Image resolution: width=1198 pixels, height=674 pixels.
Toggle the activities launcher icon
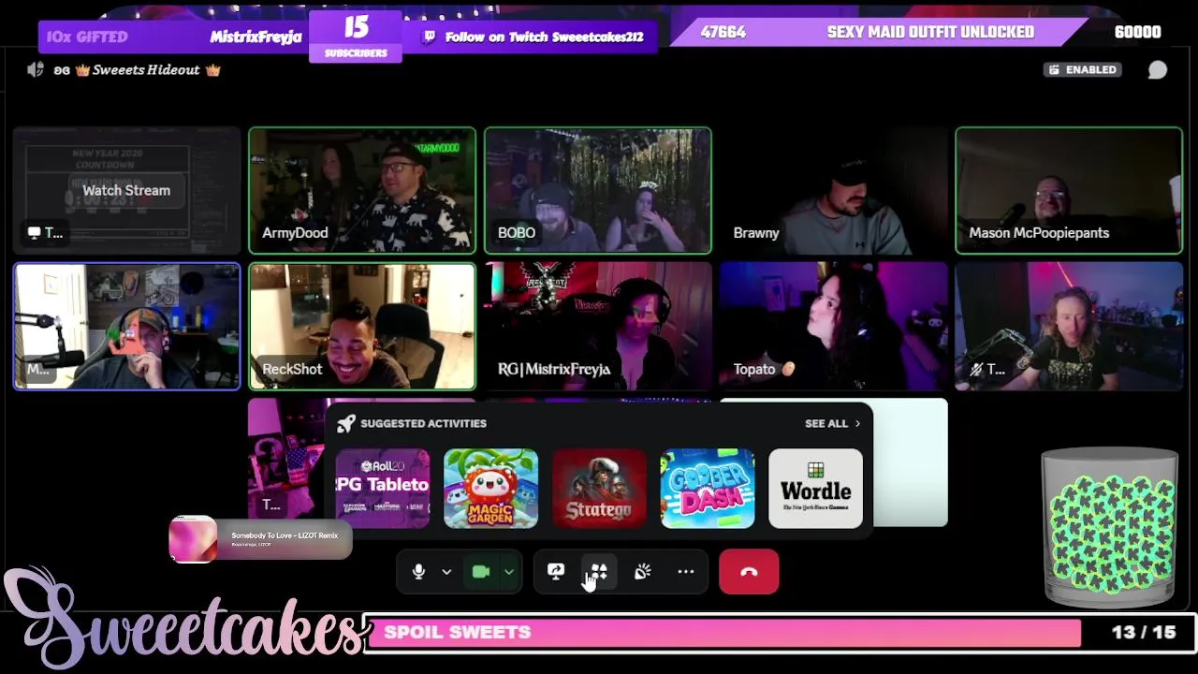click(x=599, y=572)
